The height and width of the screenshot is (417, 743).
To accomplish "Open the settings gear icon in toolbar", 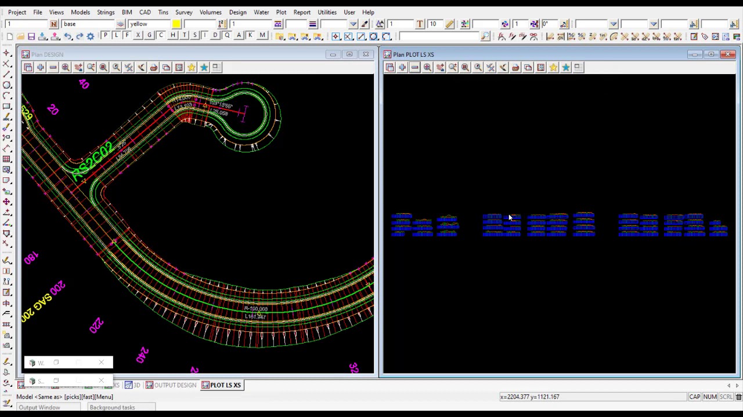I will (90, 36).
